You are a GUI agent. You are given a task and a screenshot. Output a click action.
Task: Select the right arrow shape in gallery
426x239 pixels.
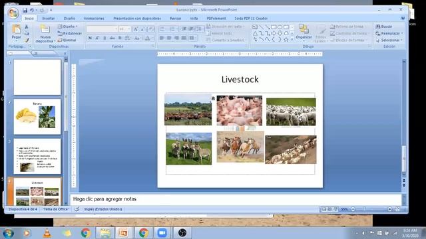pos(274,33)
